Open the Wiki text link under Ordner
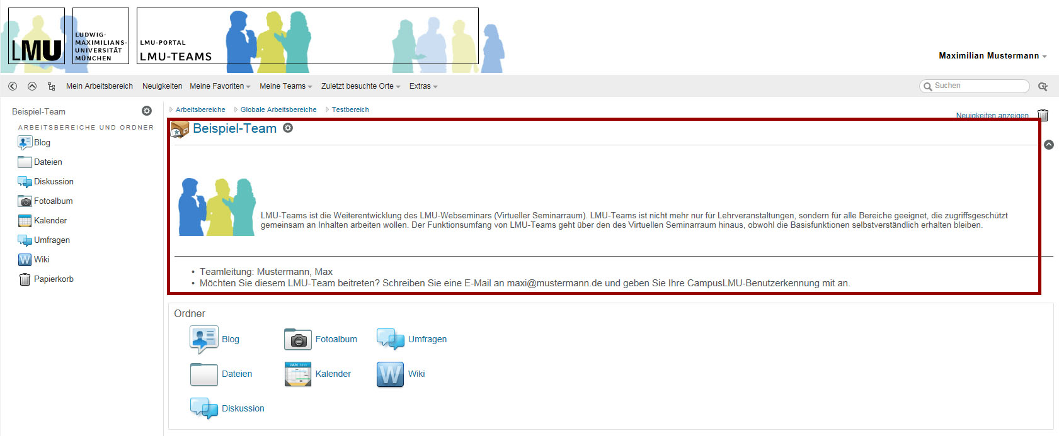The width and height of the screenshot is (1059, 436). (x=416, y=374)
